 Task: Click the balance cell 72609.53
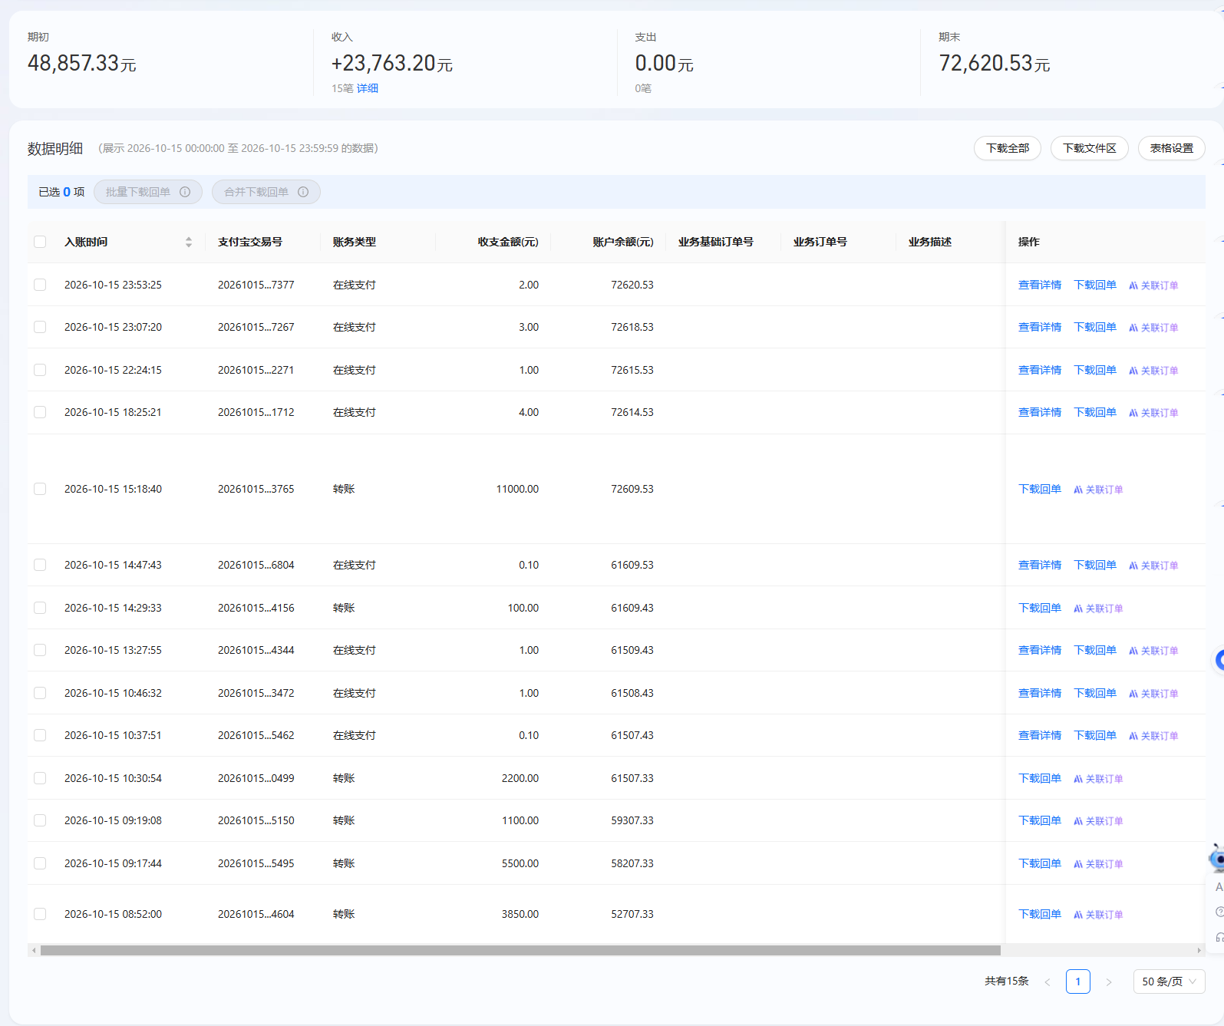point(632,489)
